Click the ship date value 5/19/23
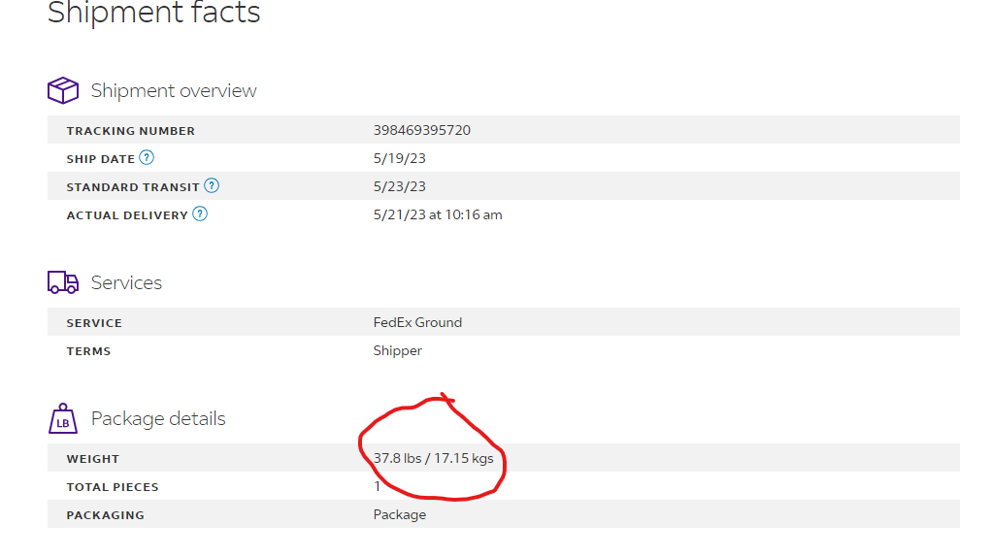The width and height of the screenshot is (989, 557). pyautogui.click(x=399, y=158)
